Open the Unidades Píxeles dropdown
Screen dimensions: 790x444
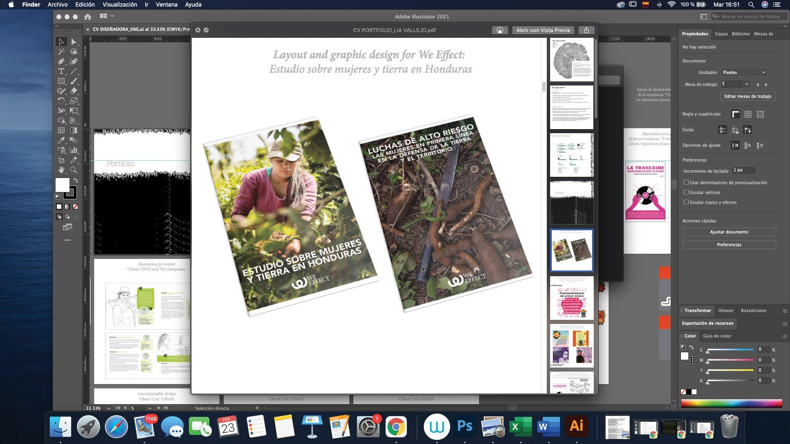click(x=744, y=72)
